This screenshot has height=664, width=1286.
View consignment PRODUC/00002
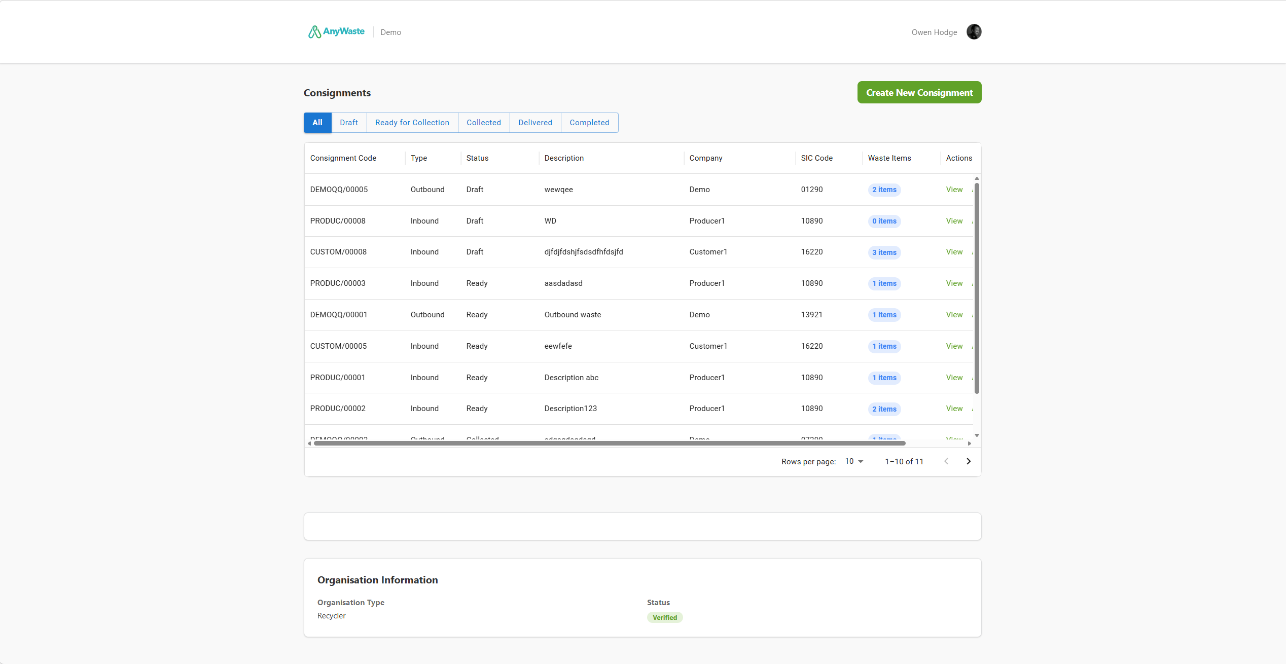click(954, 409)
